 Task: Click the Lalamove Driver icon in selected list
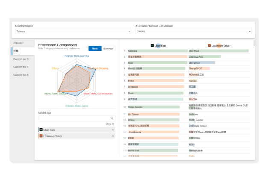[41, 136]
